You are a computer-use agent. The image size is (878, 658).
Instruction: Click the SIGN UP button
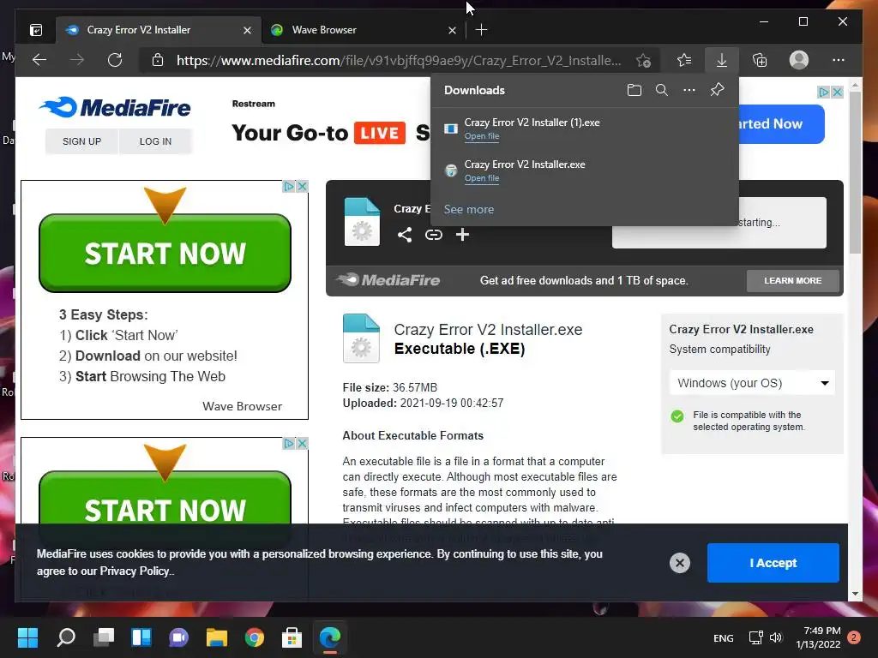coord(81,141)
